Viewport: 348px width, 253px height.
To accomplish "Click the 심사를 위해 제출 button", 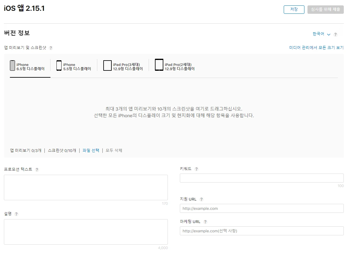I will (325, 10).
